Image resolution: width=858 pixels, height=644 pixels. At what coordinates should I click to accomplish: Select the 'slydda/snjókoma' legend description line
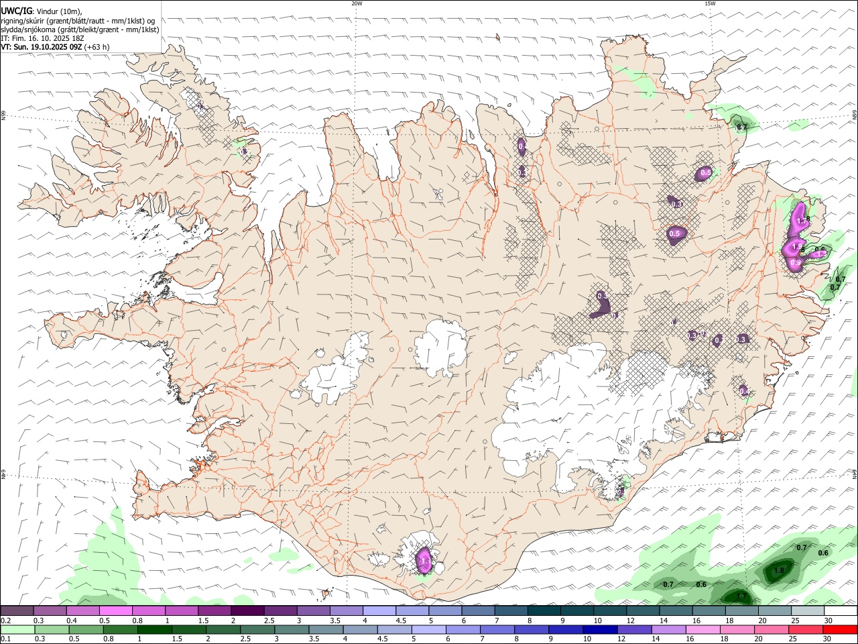tap(80, 30)
